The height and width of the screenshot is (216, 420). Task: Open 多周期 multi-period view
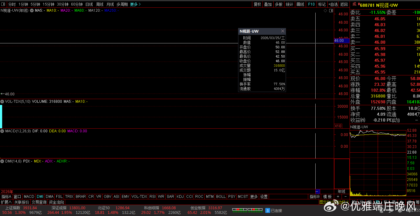[x=122, y=4]
